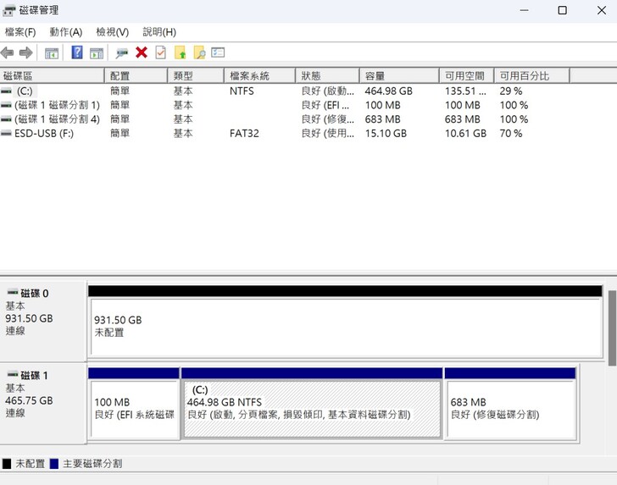Click the folder with magnifier icon
Viewport: 617px width, 485px height.
[199, 52]
